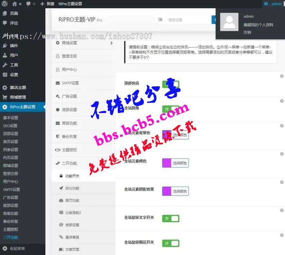
Task: Open 二开功能 in the WordPress sidebar submenu
Action: 10,237
